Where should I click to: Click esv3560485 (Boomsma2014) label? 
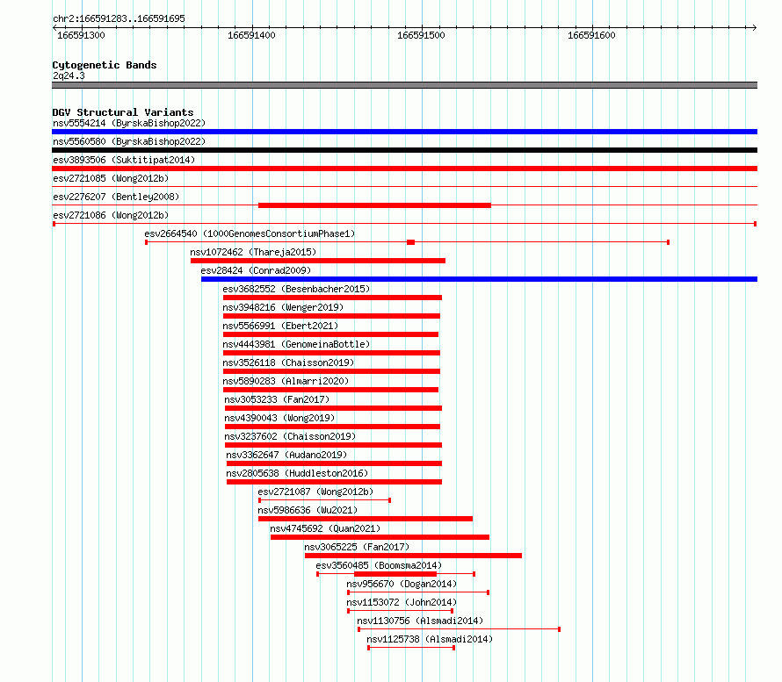(x=379, y=565)
